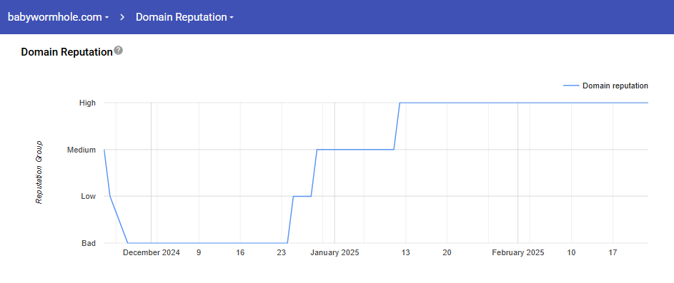The width and height of the screenshot is (674, 283).
Task: Select the High reputation axis label
Action: point(86,103)
